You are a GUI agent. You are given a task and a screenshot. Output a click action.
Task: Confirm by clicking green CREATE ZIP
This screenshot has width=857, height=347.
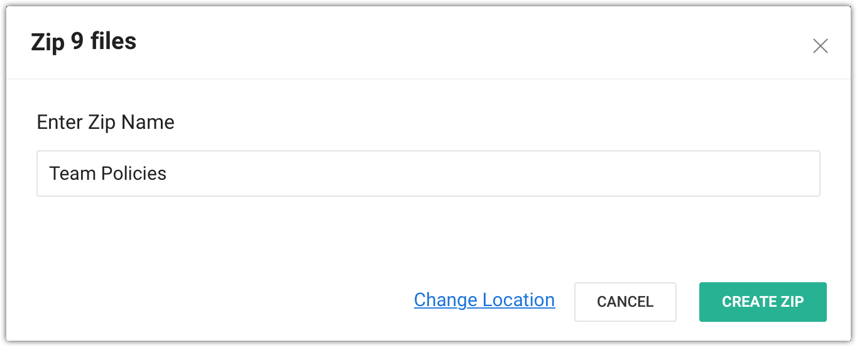tap(763, 302)
